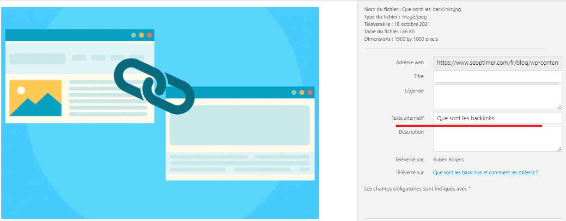The width and height of the screenshot is (566, 221).
Task: Click the Description textarea resize handle
Action: click(560, 149)
